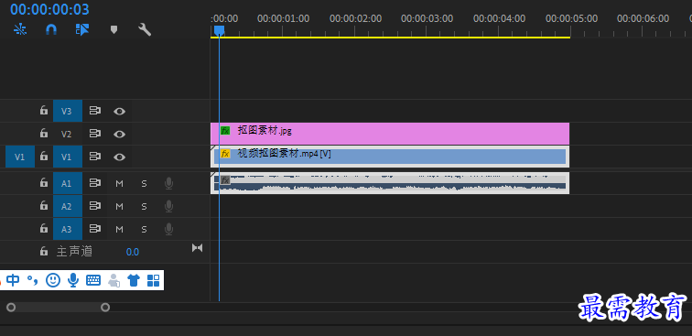Image resolution: width=692 pixels, height=336 pixels.
Task: Click the master volume value 0.0
Action: pos(133,252)
